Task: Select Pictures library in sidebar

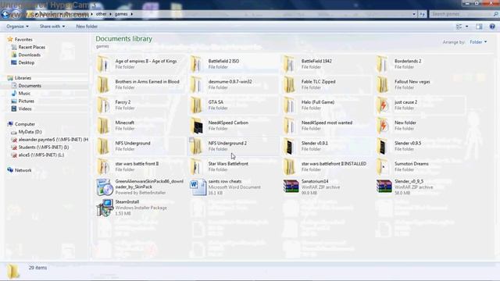Action: click(26, 101)
